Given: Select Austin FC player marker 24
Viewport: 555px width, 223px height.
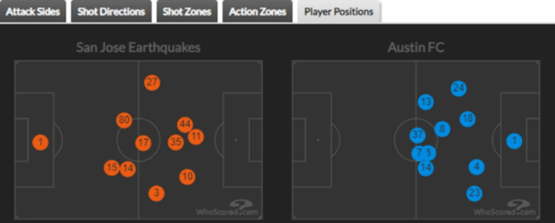Looking at the screenshot, I should 459,88.
